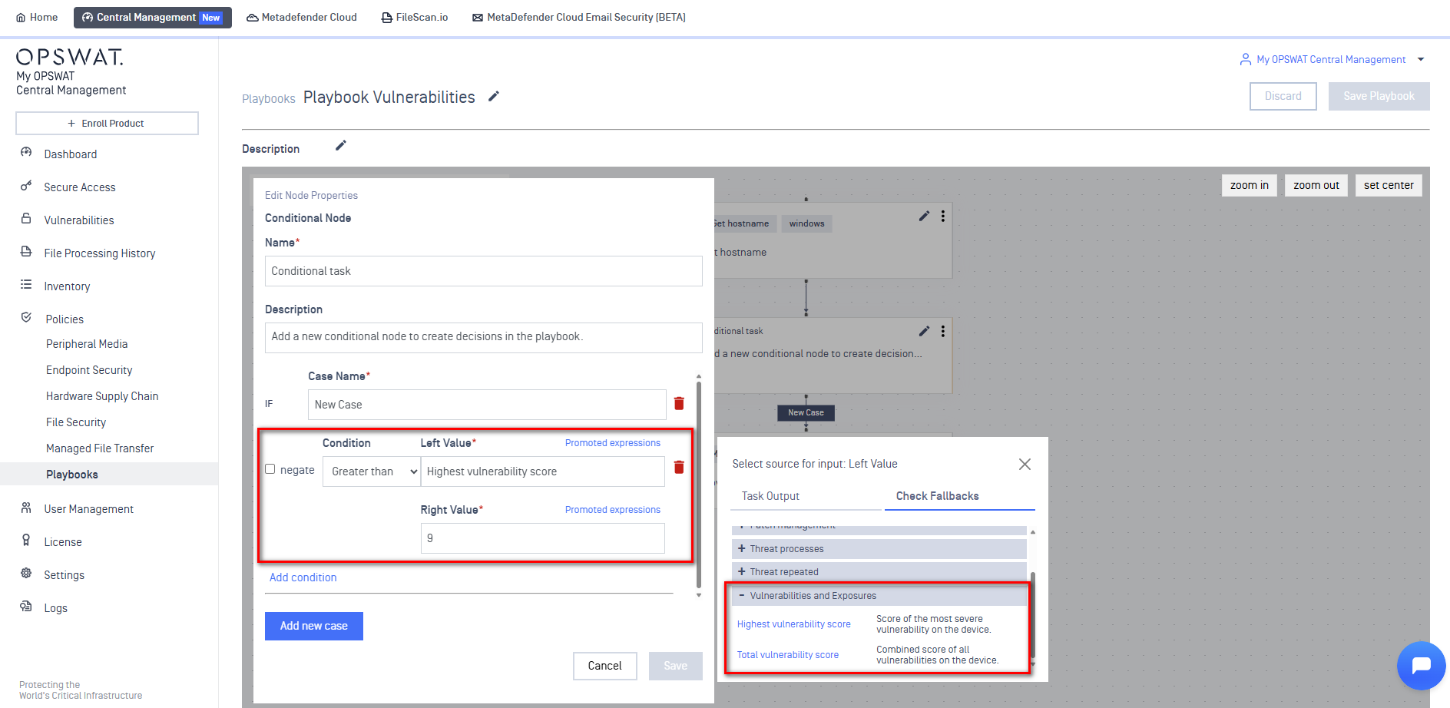The width and height of the screenshot is (1450, 708).
Task: Click the User Management people icon
Action: [26, 508]
